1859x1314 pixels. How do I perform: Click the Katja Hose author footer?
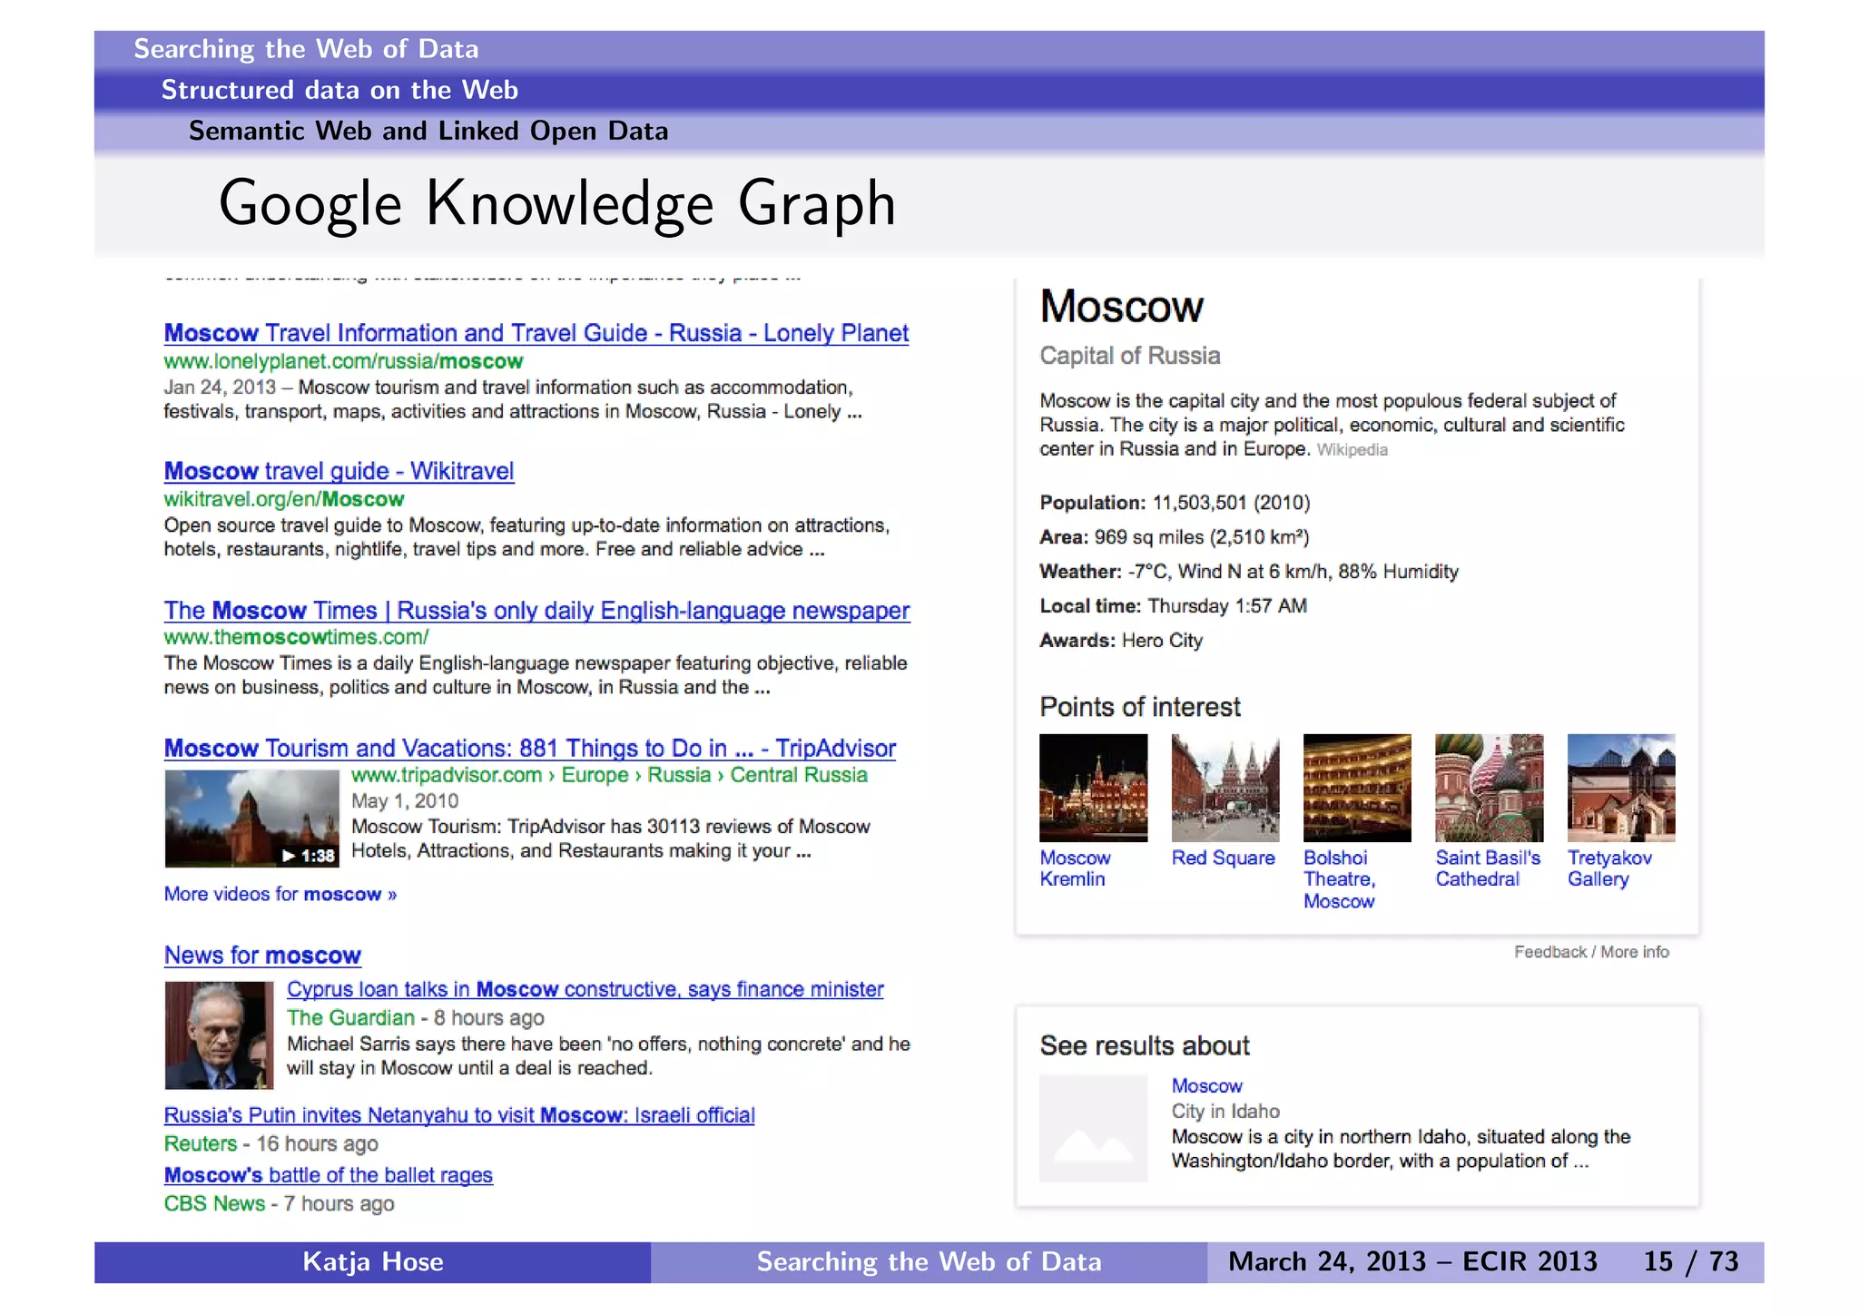tap(373, 1261)
